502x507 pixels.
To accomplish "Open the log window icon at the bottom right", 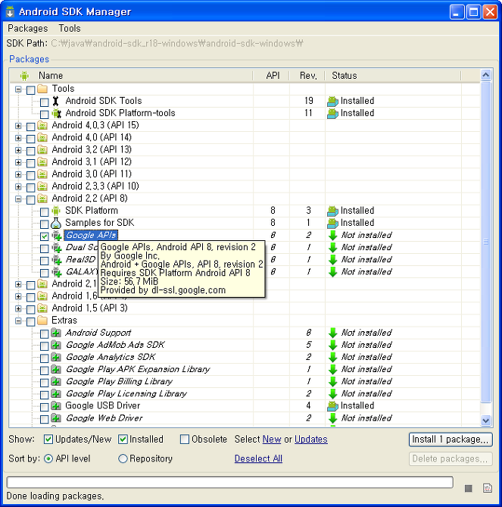I will (x=488, y=488).
